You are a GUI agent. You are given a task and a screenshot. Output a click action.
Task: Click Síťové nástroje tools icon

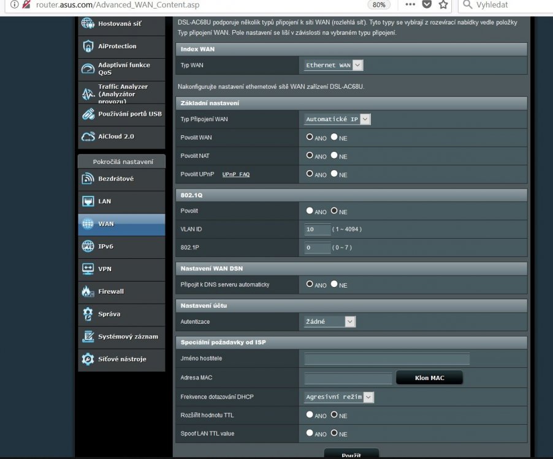click(88, 359)
